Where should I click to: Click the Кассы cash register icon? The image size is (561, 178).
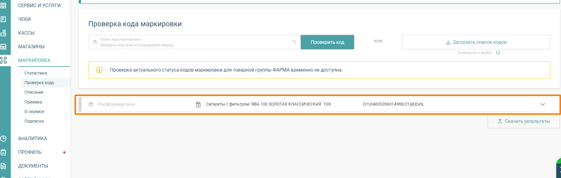click(x=3, y=33)
